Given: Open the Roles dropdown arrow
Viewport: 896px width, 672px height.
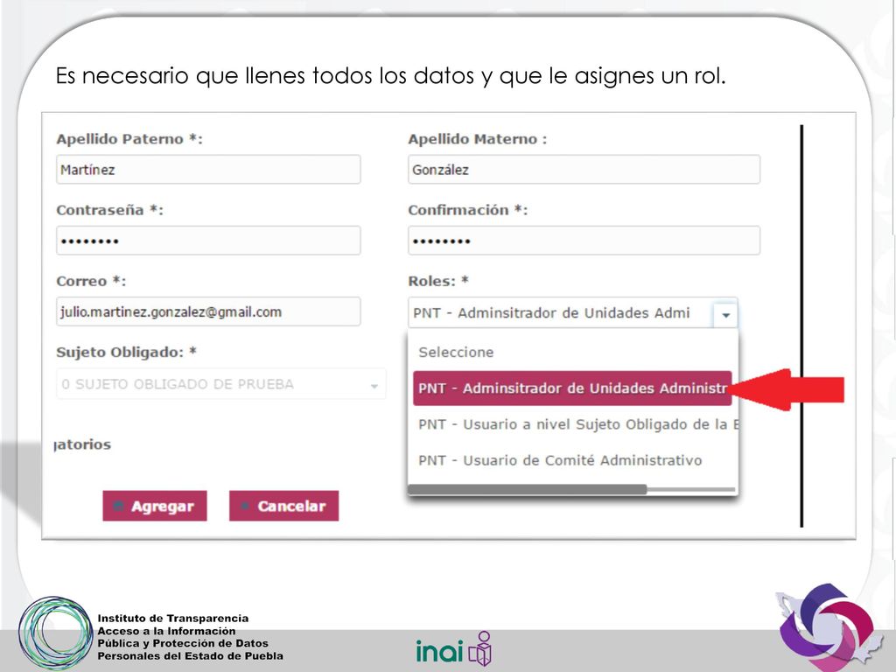Looking at the screenshot, I should (x=725, y=315).
